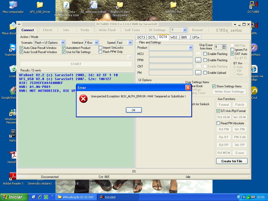
Task: Toggle the Use Ini File Settings checkbox
Action: (x=64, y=52)
